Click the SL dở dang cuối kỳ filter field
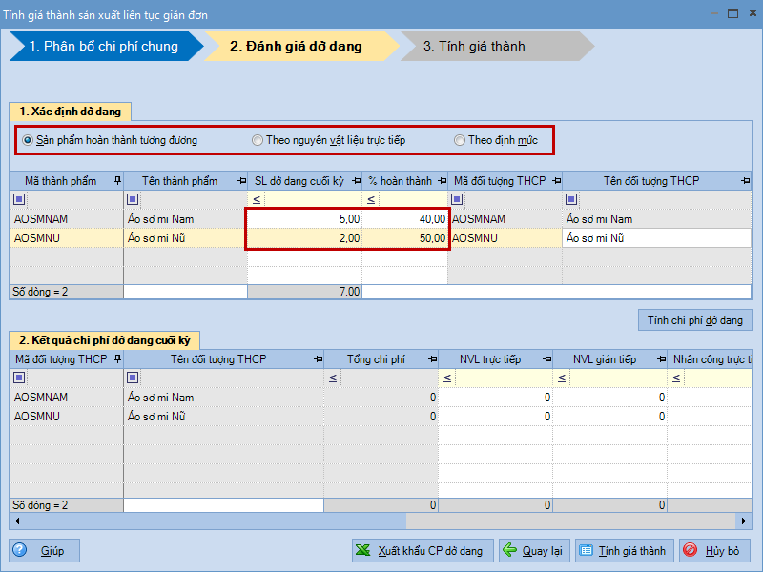This screenshot has height=572, width=763. (x=313, y=199)
